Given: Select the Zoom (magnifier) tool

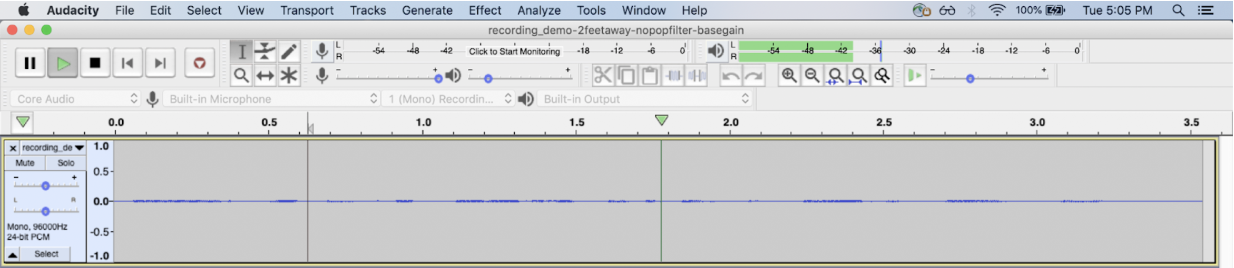Looking at the screenshot, I should tap(241, 76).
